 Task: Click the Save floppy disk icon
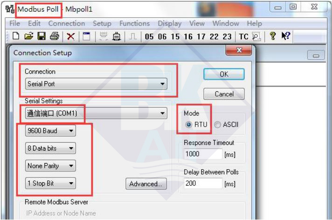41,36
